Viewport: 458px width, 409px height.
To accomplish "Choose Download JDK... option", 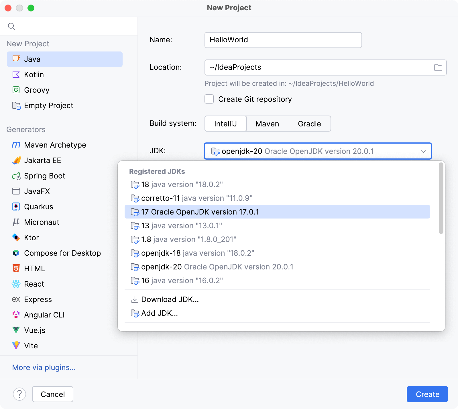I will (x=170, y=299).
